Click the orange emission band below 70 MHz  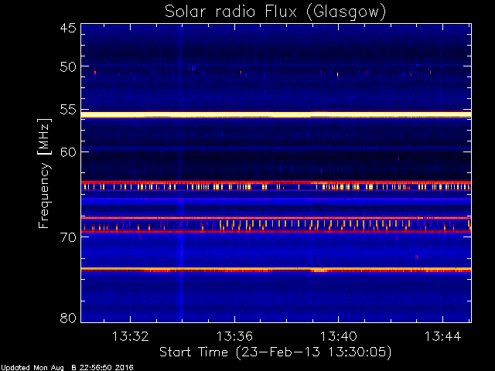(276, 270)
